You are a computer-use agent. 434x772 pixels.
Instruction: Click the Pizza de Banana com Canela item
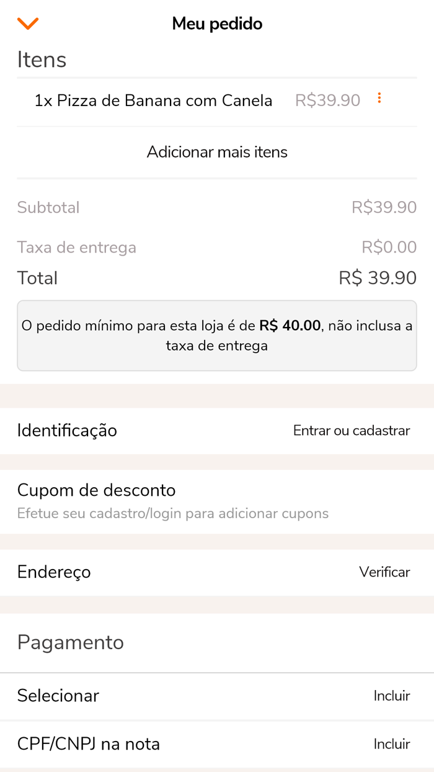click(154, 100)
